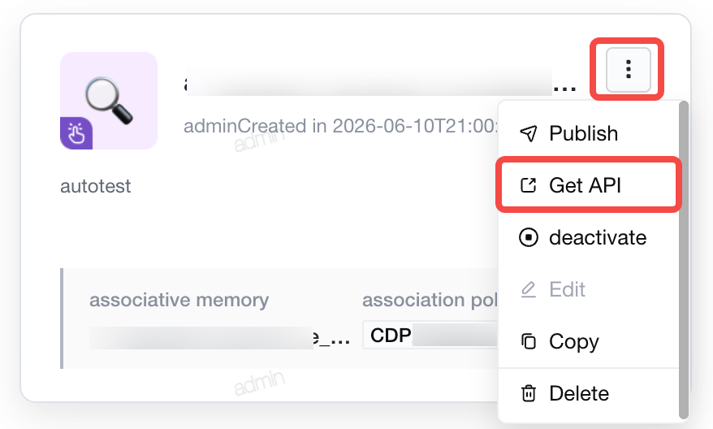Screen dimensions: 713x429
Task: Click the magnifying glass app thumbnail
Action: 109,101
